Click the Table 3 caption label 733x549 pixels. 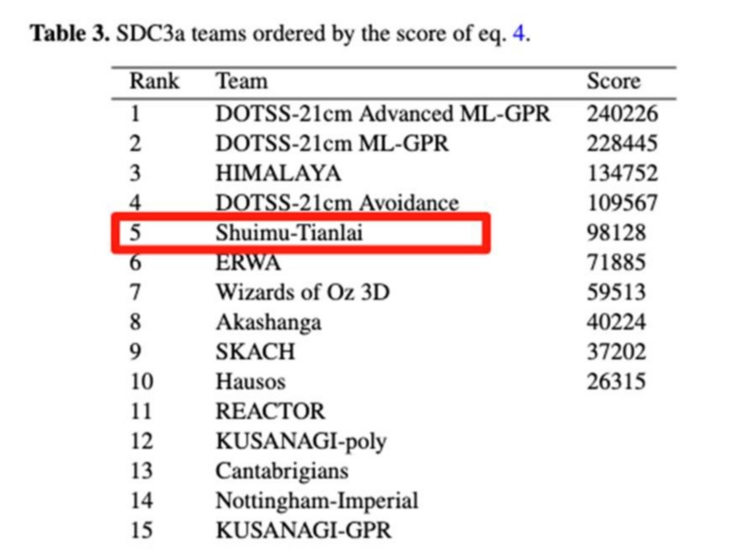tap(70, 34)
